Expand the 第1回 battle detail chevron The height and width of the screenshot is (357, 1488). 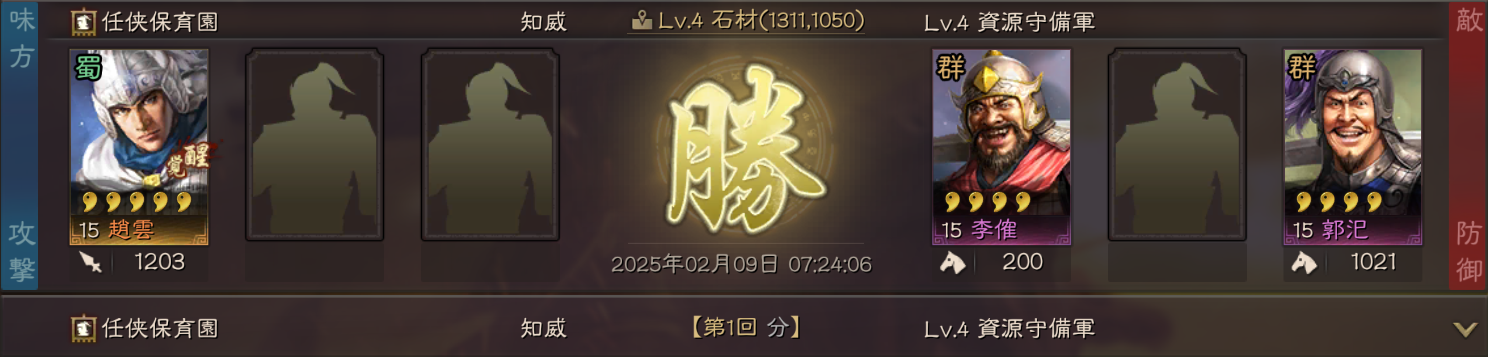tap(1465, 329)
